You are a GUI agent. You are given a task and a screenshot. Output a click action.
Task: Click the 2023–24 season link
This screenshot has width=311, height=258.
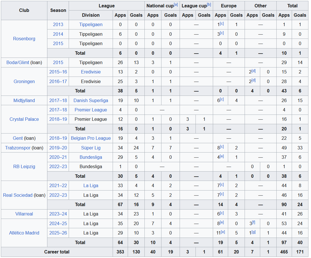click(x=58, y=214)
